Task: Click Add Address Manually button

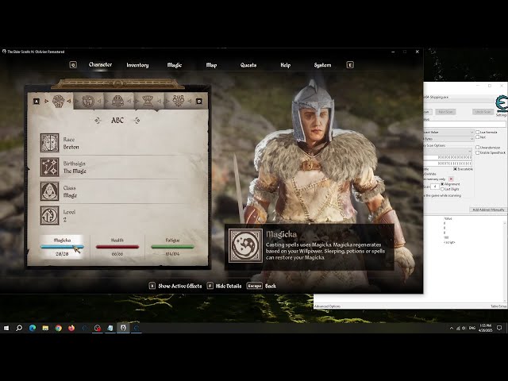Action: point(488,210)
